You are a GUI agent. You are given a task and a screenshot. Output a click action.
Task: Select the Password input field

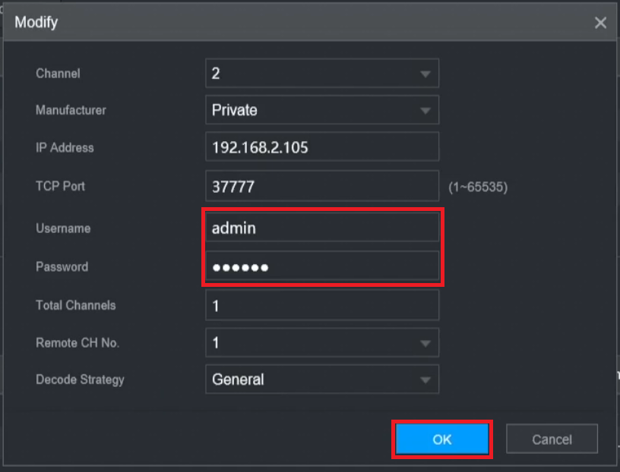click(x=321, y=267)
